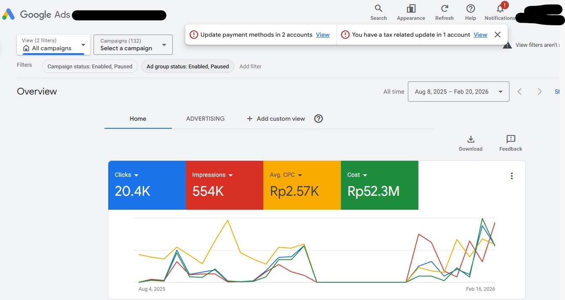Click the Refresh icon
Image resolution: width=565 pixels, height=300 pixels.
tap(444, 9)
